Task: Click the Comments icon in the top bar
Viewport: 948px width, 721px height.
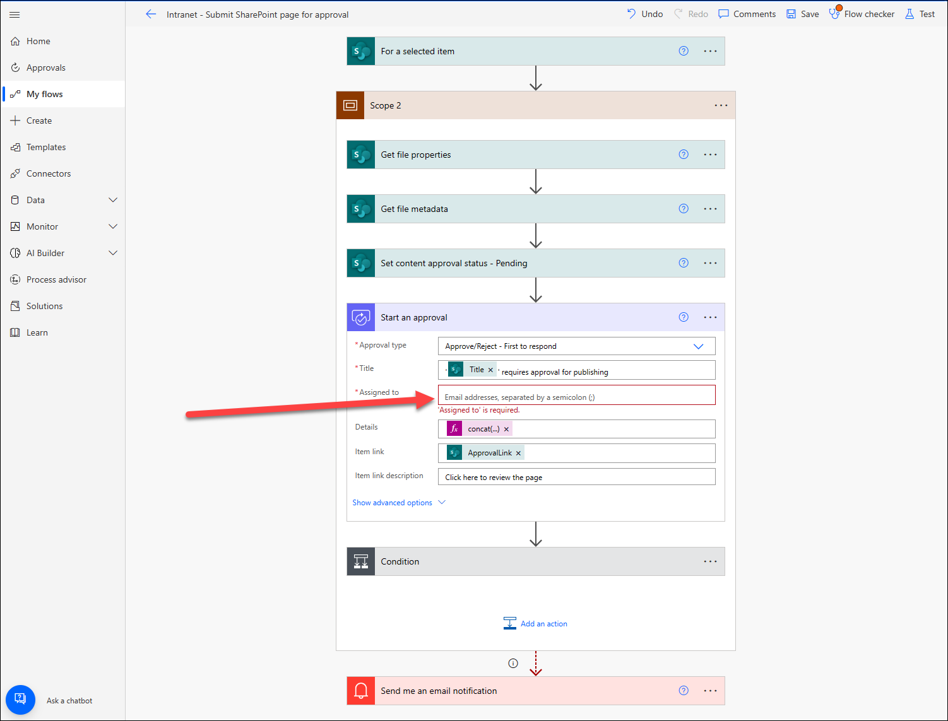Action: 725,13
